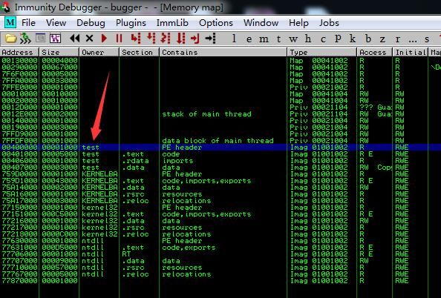Click the Step into toolbar icon
This screenshot has height=298, width=441.
pyautogui.click(x=136, y=39)
